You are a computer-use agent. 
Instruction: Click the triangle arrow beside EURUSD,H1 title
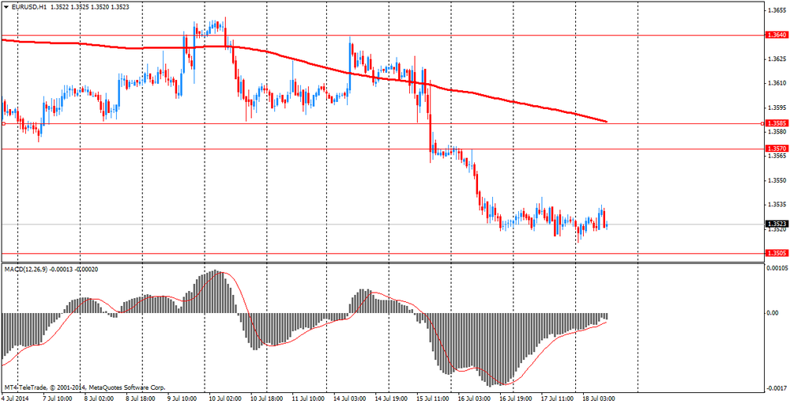6,8
